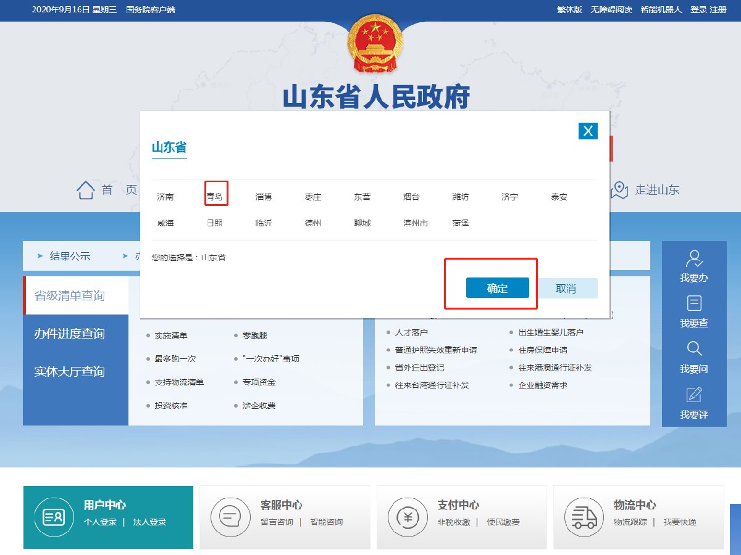The height and width of the screenshot is (555, 741).
Task: Select 实体大厅查询 side tab
Action: pyautogui.click(x=75, y=371)
